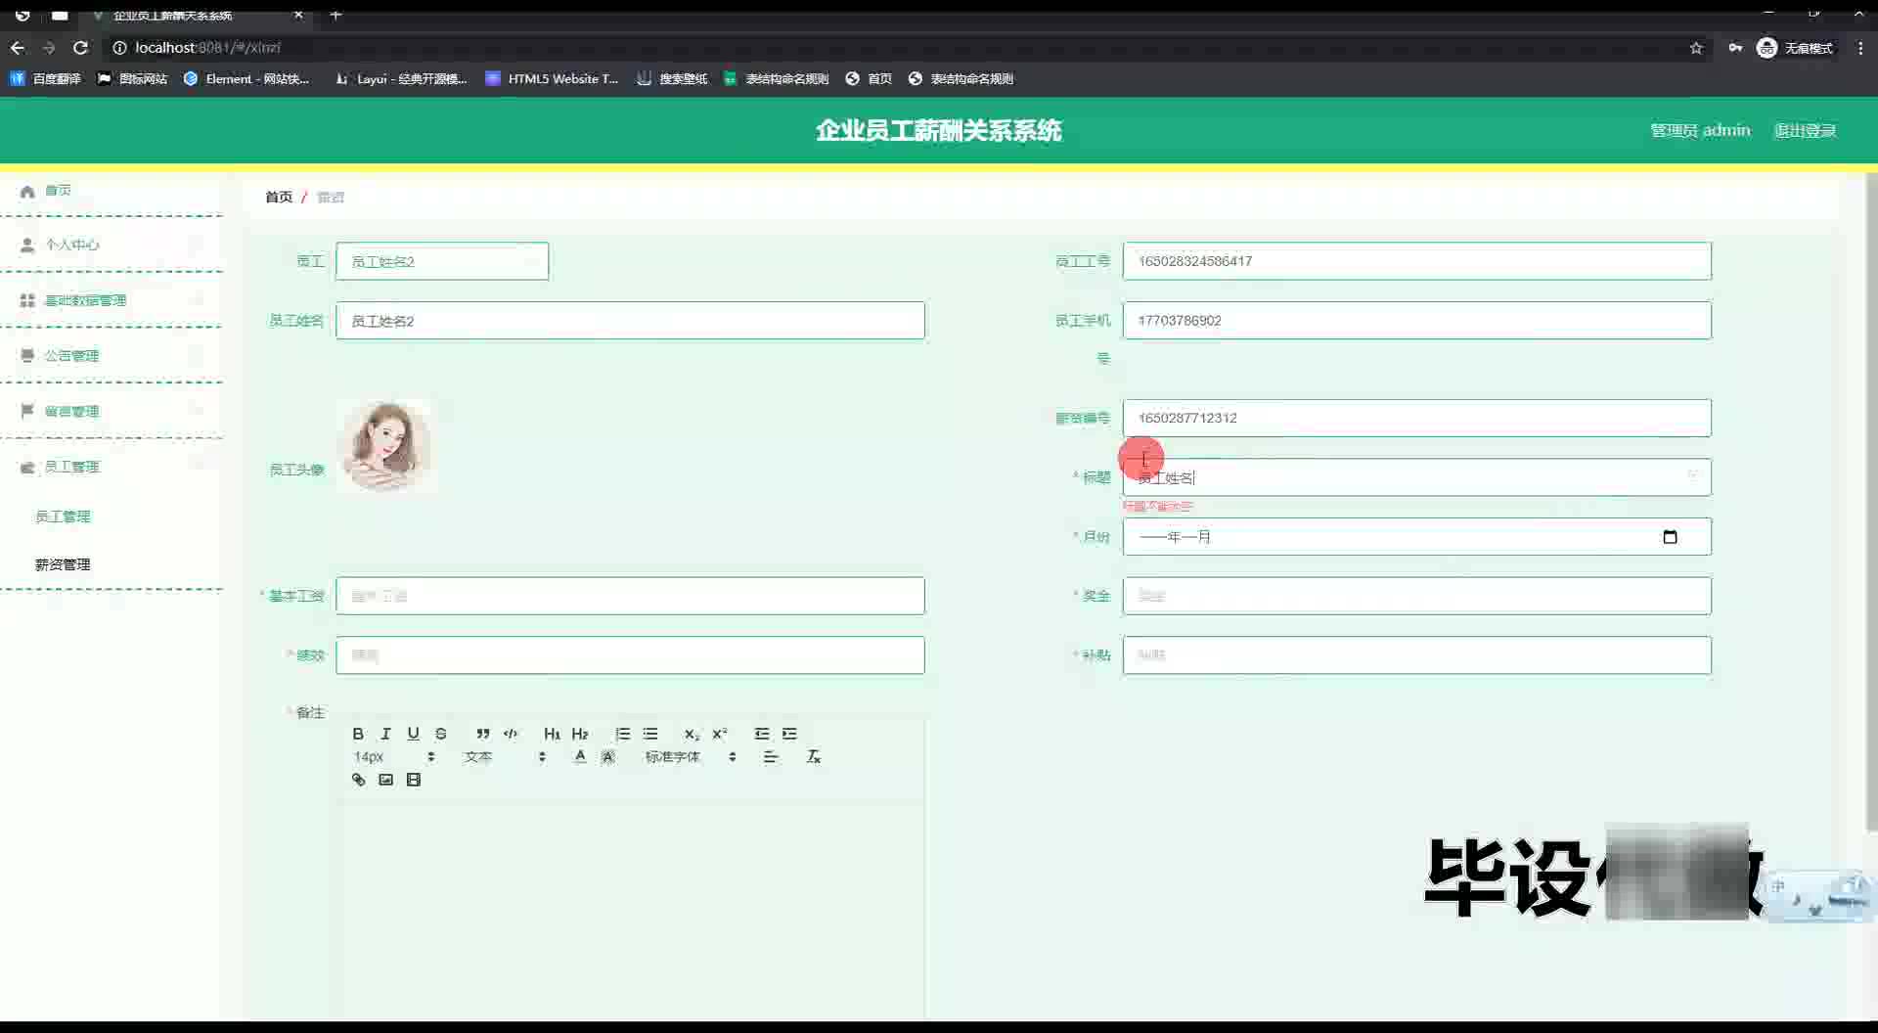The image size is (1878, 1033).
Task: Open the text color picker
Action: (580, 756)
